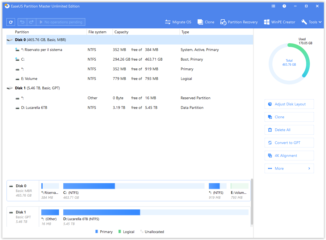The height and width of the screenshot is (240, 326).
Task: Select D: Lucarella 6TB partition row
Action: pos(130,108)
